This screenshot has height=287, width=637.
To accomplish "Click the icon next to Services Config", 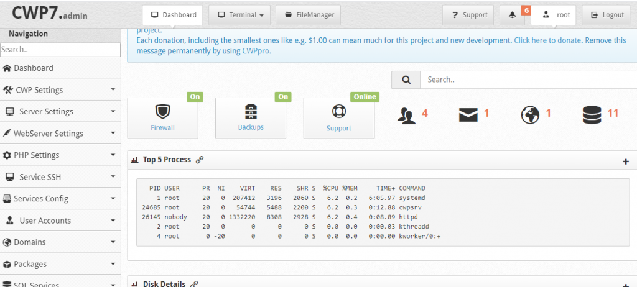I will click(7, 199).
